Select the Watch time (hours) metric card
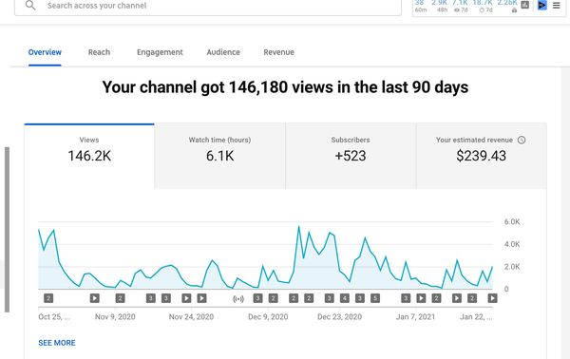 (220, 157)
